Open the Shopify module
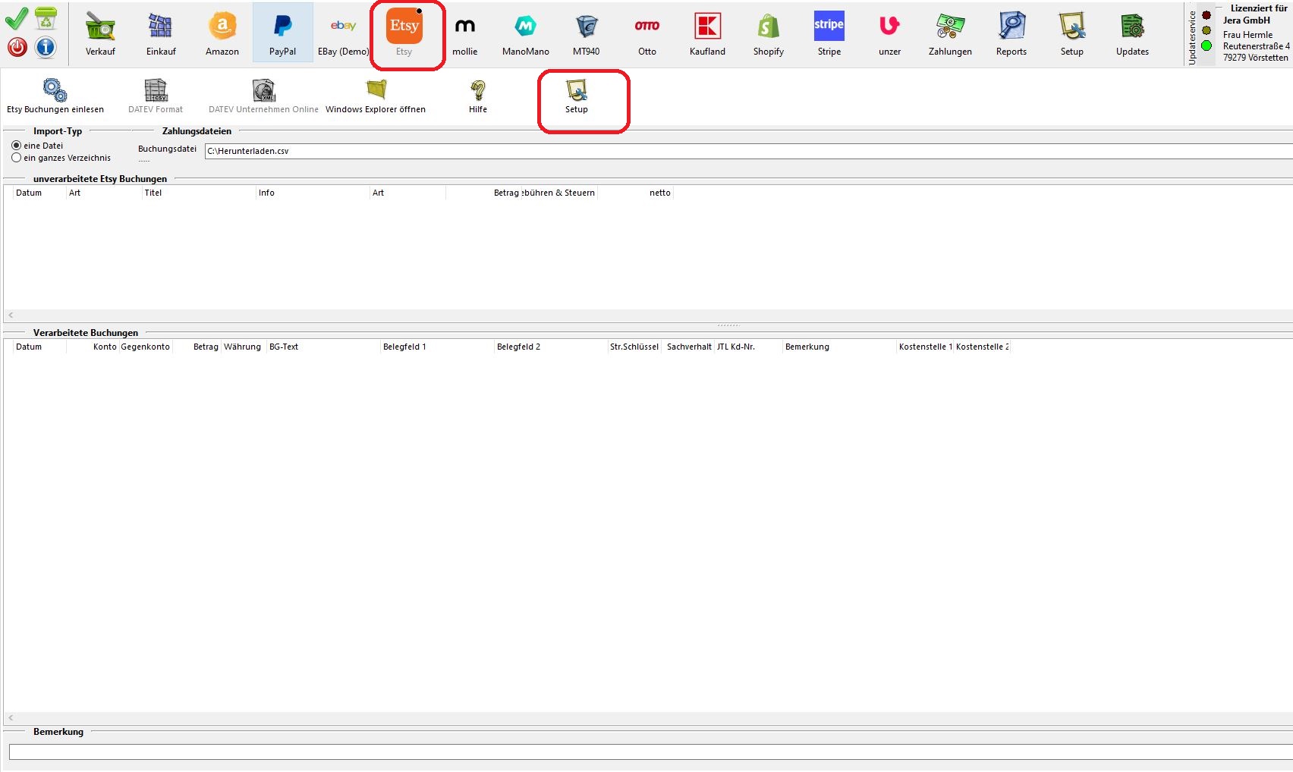Viewport: 1293px width, 772px height. click(768, 33)
